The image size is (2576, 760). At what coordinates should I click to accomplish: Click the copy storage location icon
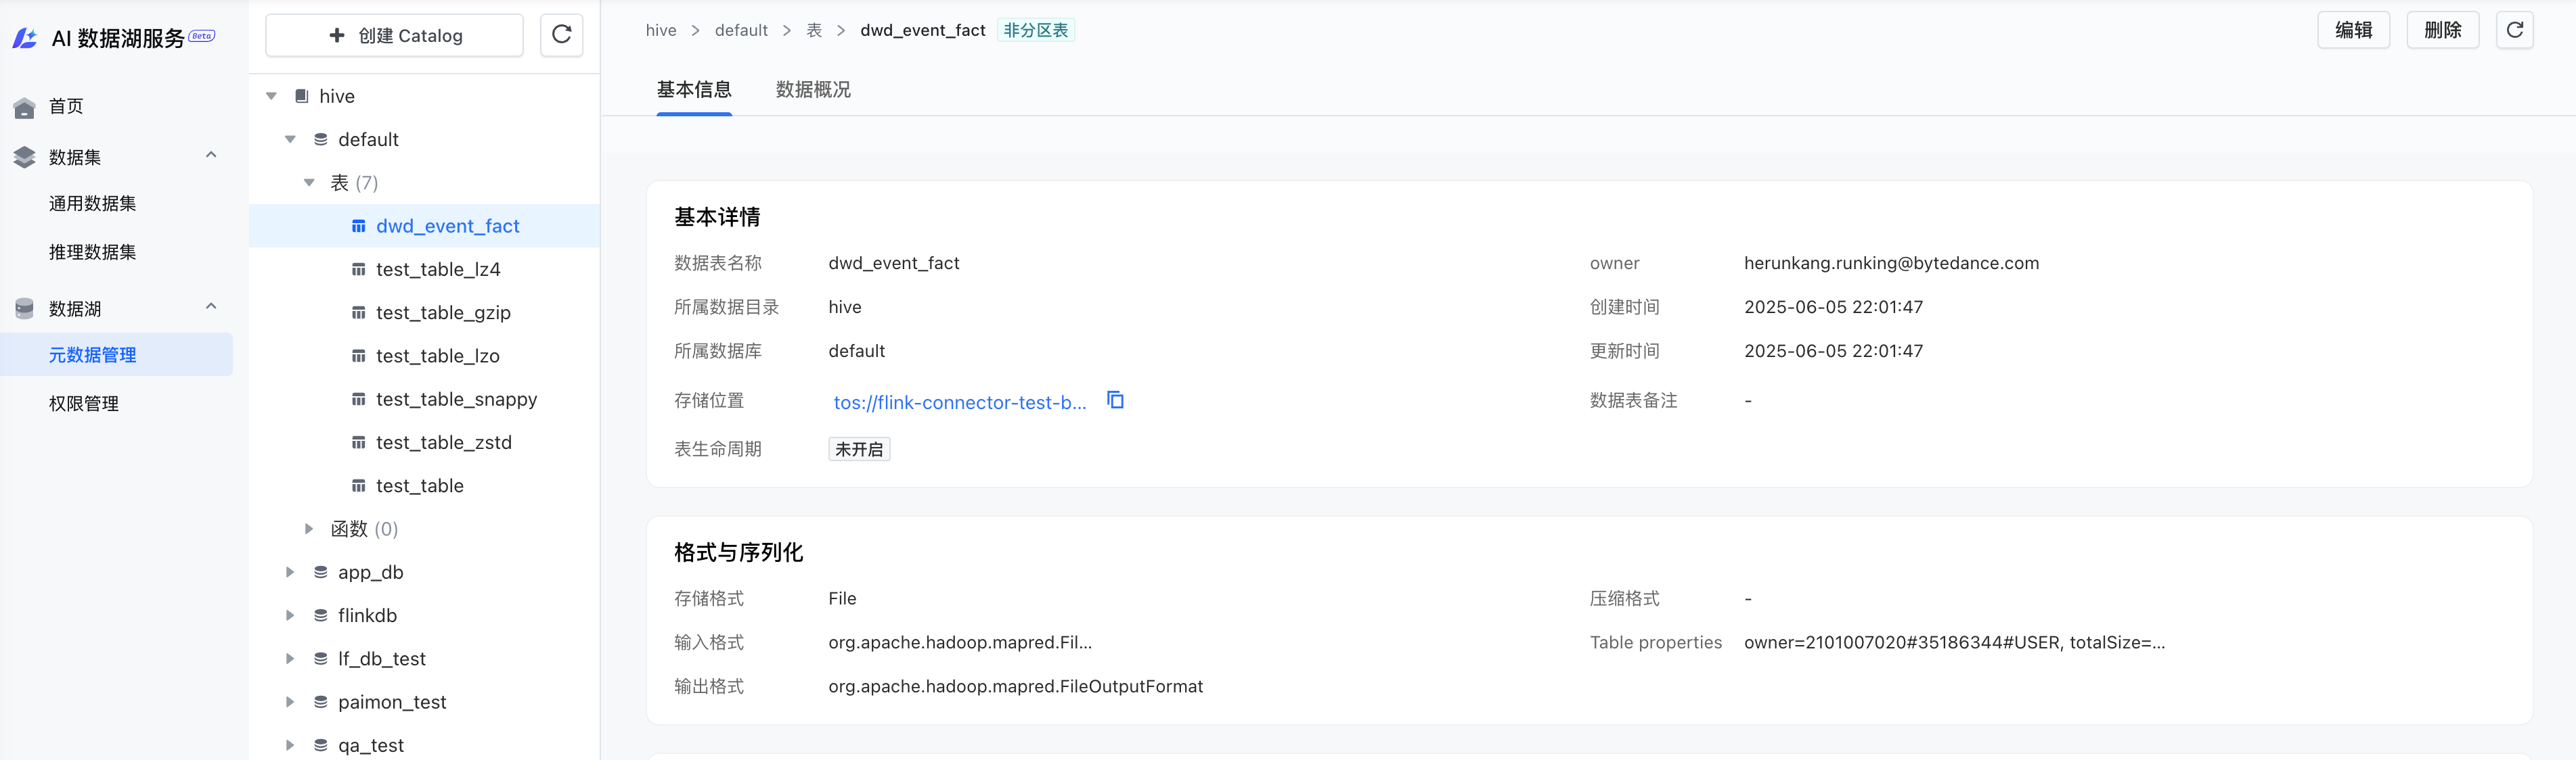(1115, 400)
